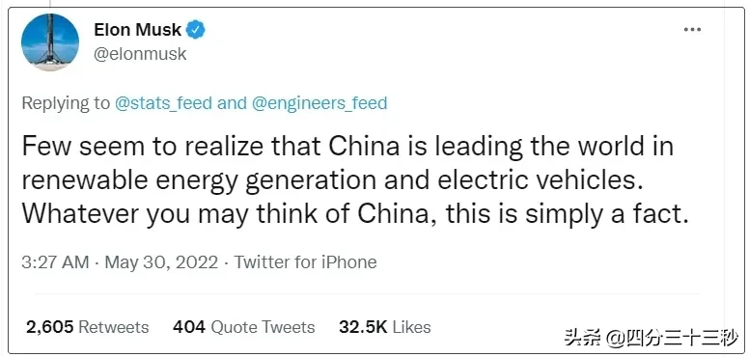749x357 pixels.
Task: Click the 3:27 AM timestamp
Action: point(55,262)
